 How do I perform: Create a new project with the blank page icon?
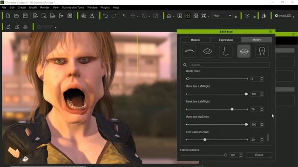tap(8, 16)
